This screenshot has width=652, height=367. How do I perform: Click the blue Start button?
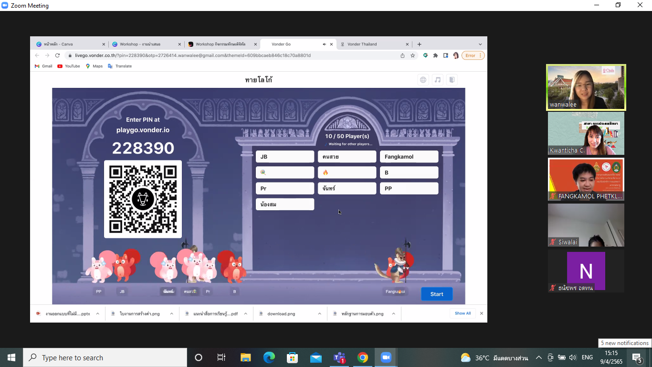click(437, 294)
